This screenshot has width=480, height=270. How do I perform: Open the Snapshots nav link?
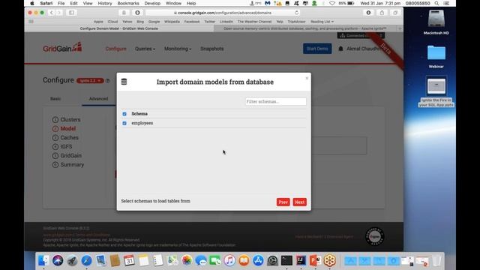211,49
